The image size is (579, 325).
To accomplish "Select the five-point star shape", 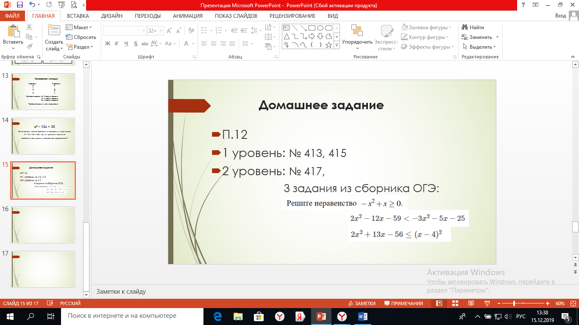I will click(328, 44).
